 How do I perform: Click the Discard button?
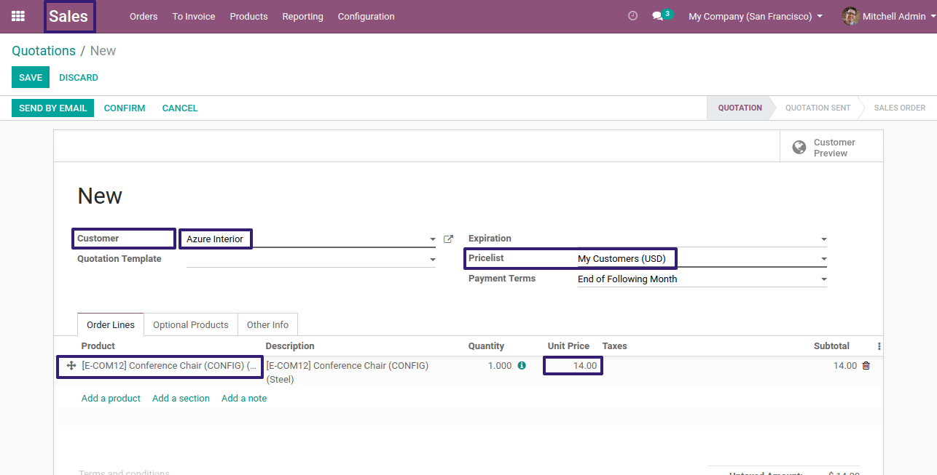coord(79,77)
